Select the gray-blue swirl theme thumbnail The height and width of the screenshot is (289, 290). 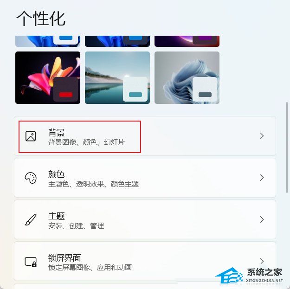[x=187, y=77]
